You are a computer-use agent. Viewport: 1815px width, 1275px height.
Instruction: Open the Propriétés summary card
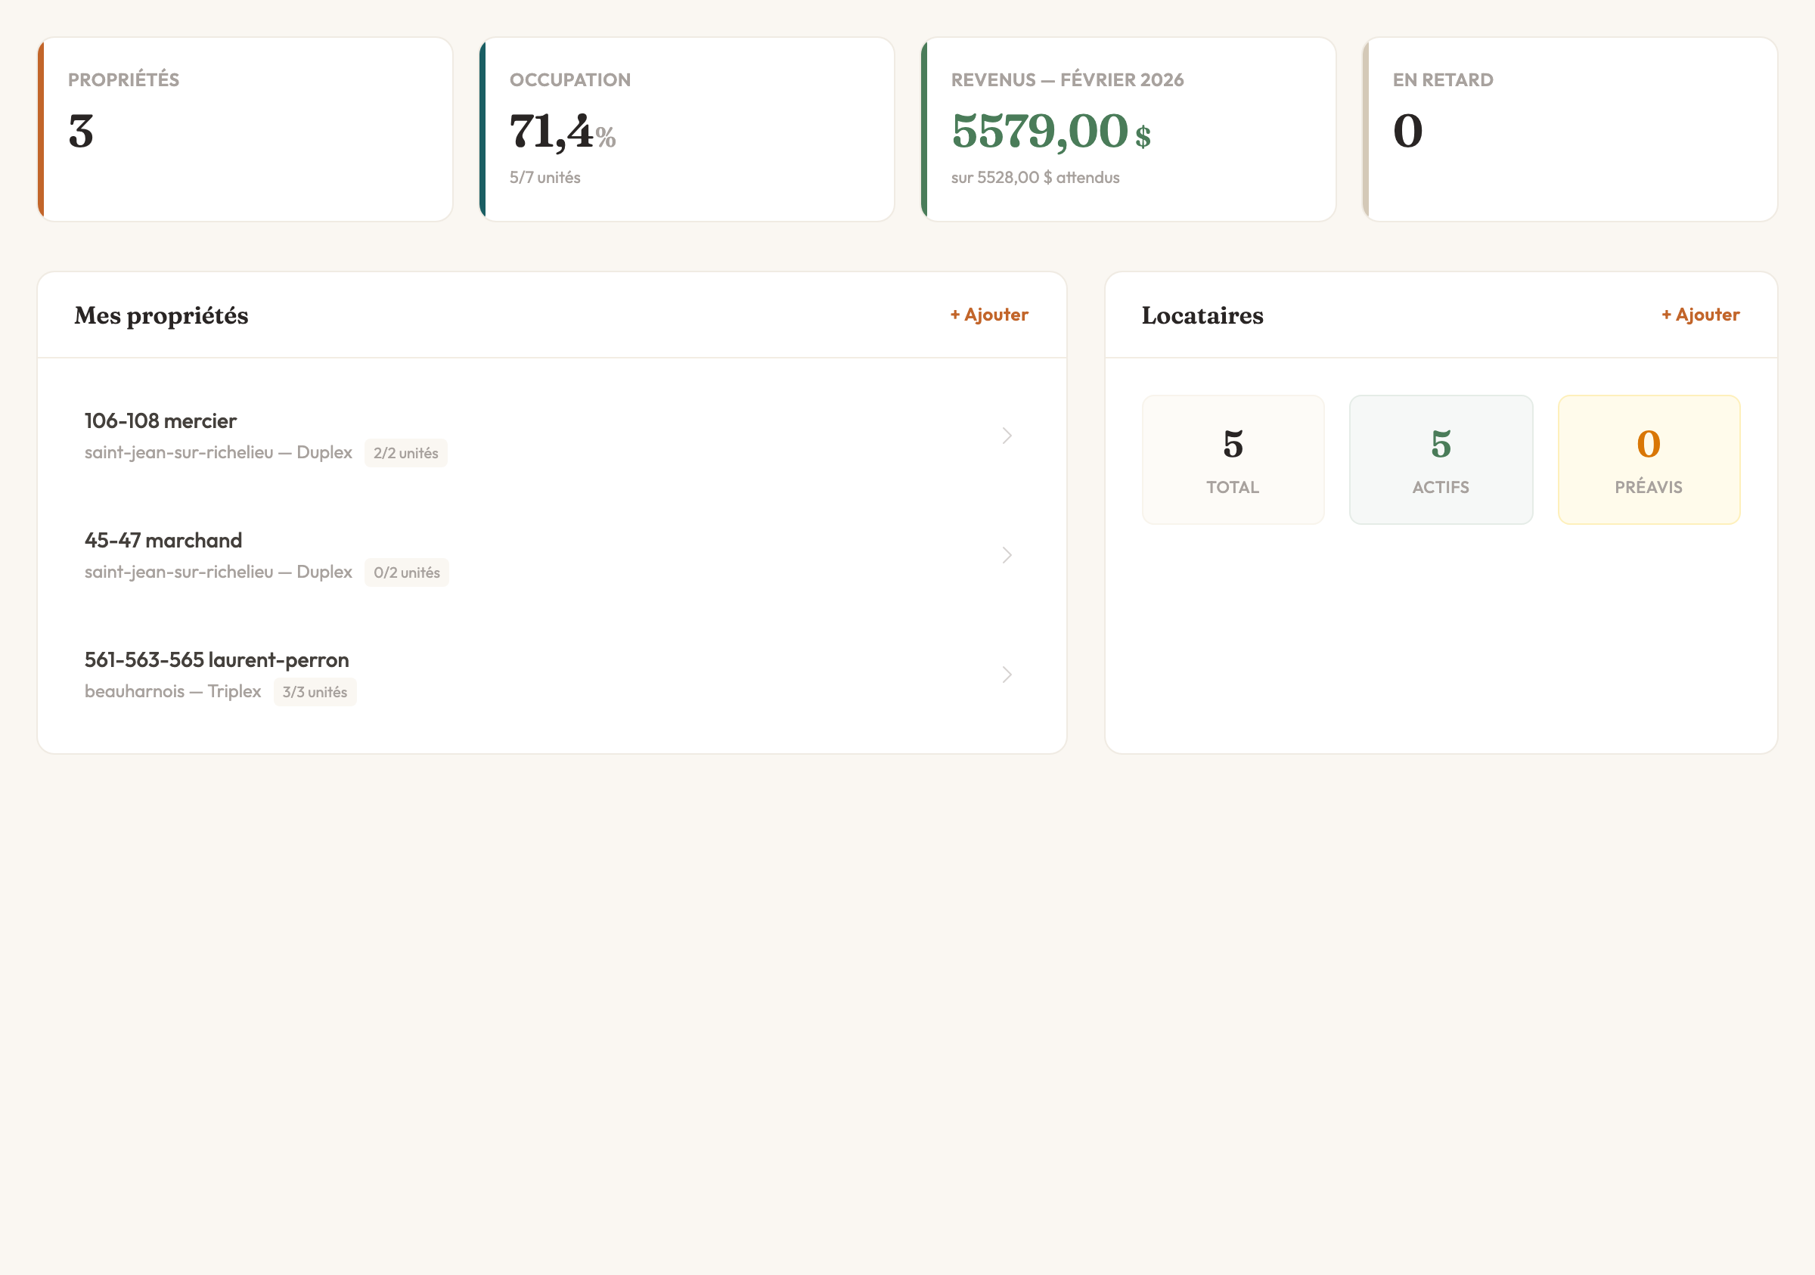click(x=245, y=127)
